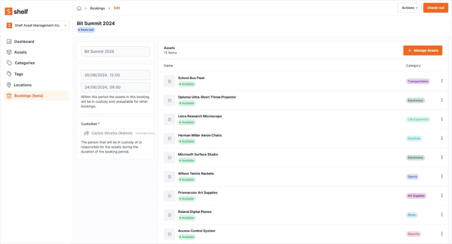Open options menu for Roland Digital Pianos
Screen dimensions: 452x244
pyautogui.click(x=442, y=215)
